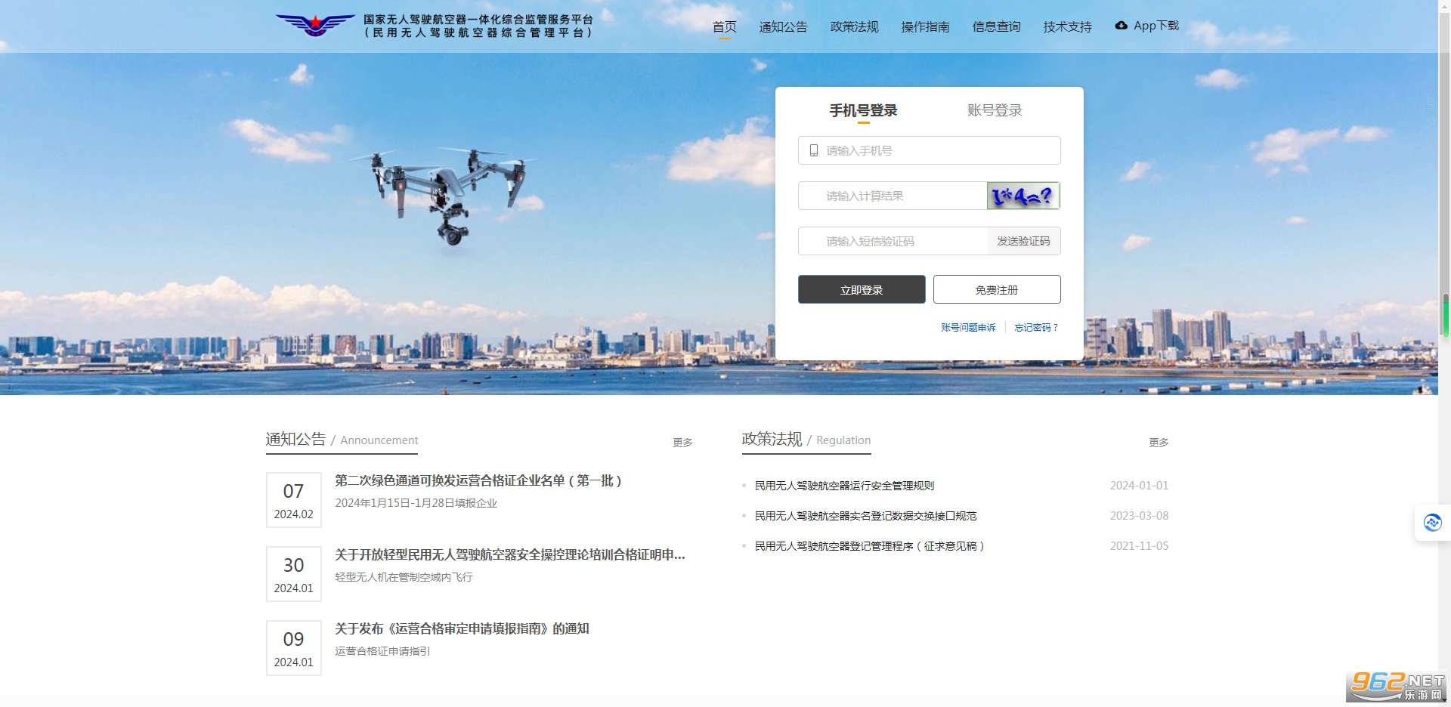Click the cloud download icon near App下载

pyautogui.click(x=1122, y=26)
